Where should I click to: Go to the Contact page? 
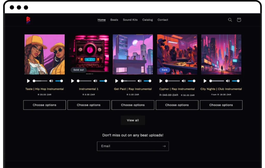[163, 20]
